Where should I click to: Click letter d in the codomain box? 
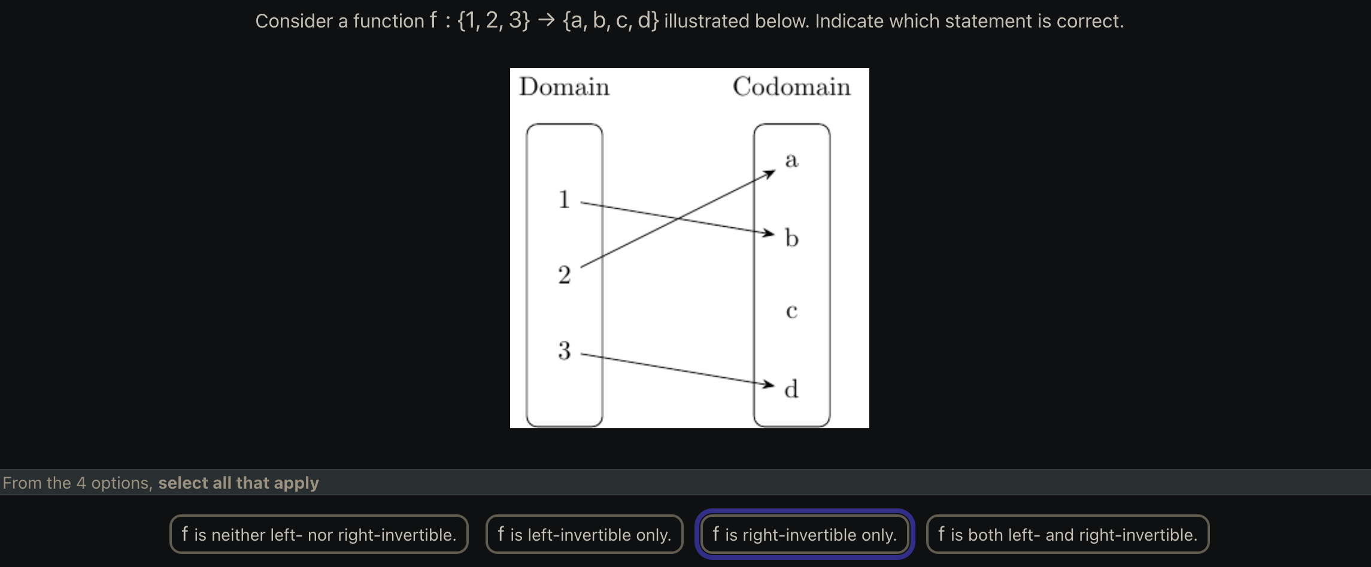point(791,389)
